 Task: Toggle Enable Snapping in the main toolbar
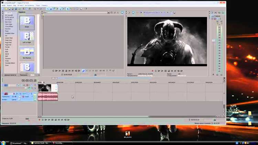47,9
